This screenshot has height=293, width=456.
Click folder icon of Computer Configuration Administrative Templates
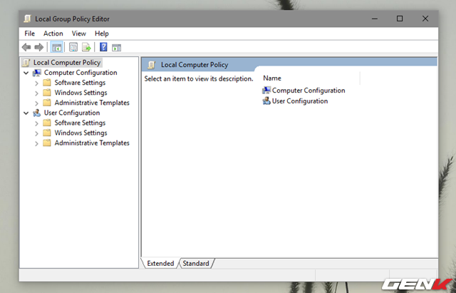pyautogui.click(x=47, y=103)
